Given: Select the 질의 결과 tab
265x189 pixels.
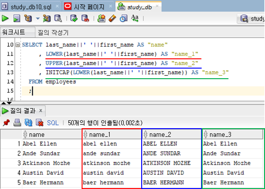Looking at the screenshot, I should pos(23,111).
